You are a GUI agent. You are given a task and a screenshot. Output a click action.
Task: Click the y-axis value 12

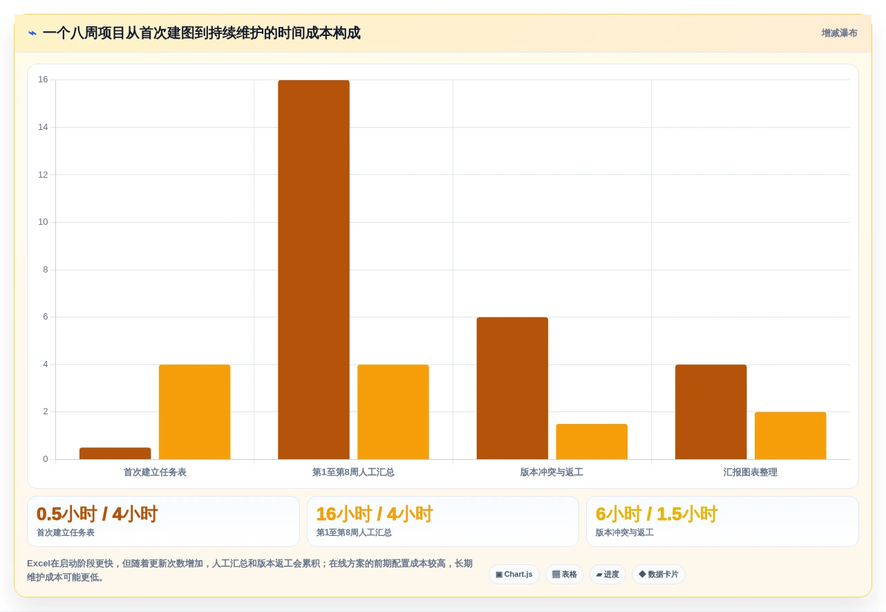click(43, 174)
